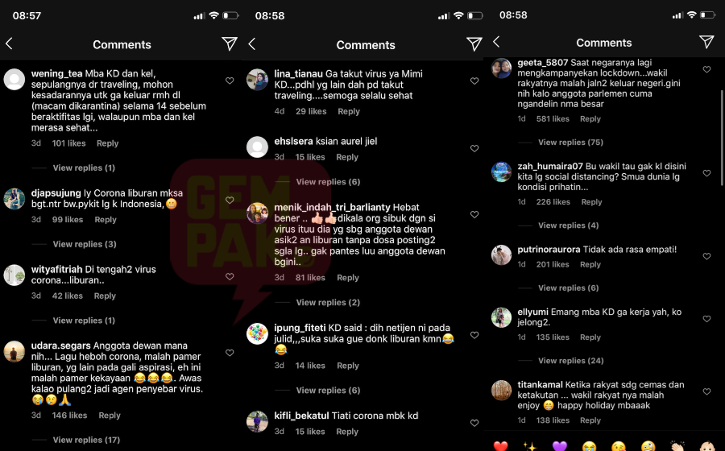Screen dimensions: 725x451
Task: Tap ipung_fiteti's balloon avatar
Action: (x=257, y=333)
